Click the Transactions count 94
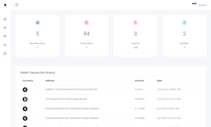This screenshot has height=127, width=211. tap(87, 34)
